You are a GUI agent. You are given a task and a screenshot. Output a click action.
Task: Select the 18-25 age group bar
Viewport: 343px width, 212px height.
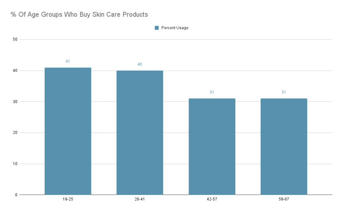point(68,131)
